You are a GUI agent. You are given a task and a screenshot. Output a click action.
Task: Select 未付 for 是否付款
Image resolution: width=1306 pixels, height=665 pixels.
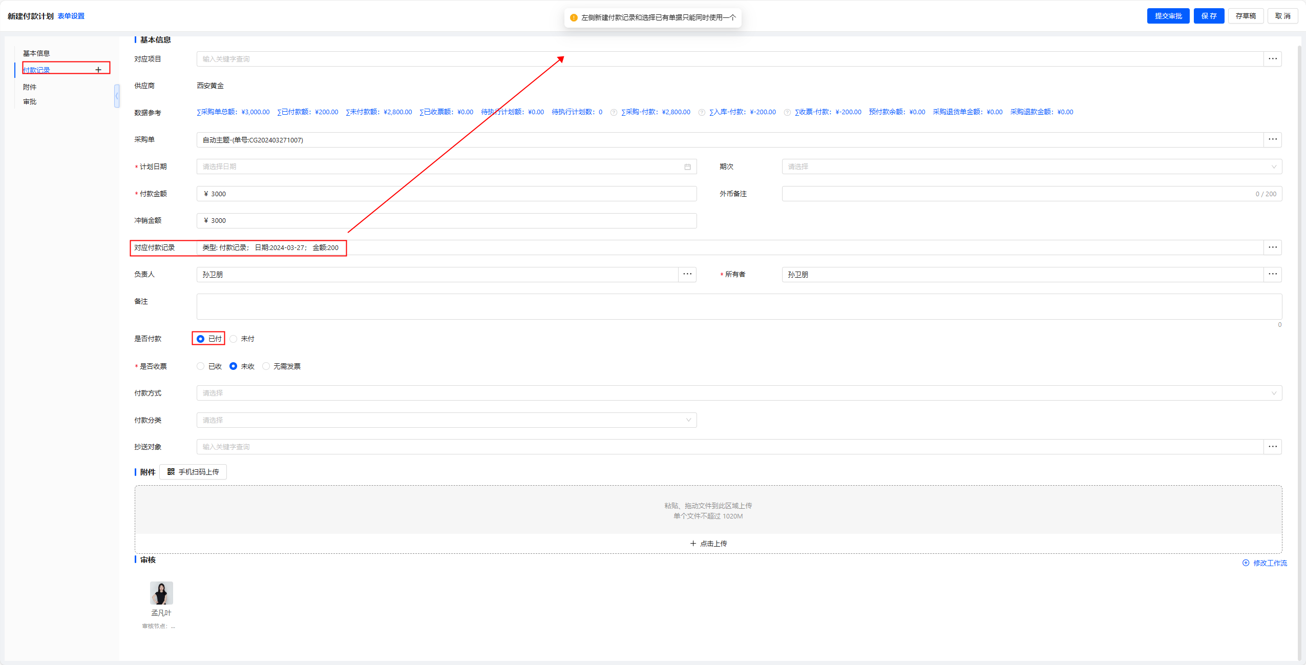point(233,339)
